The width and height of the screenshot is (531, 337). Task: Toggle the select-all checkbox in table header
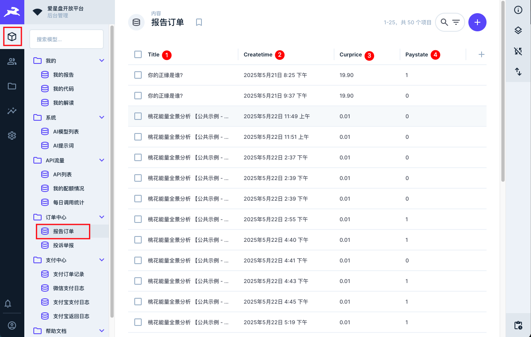[138, 54]
